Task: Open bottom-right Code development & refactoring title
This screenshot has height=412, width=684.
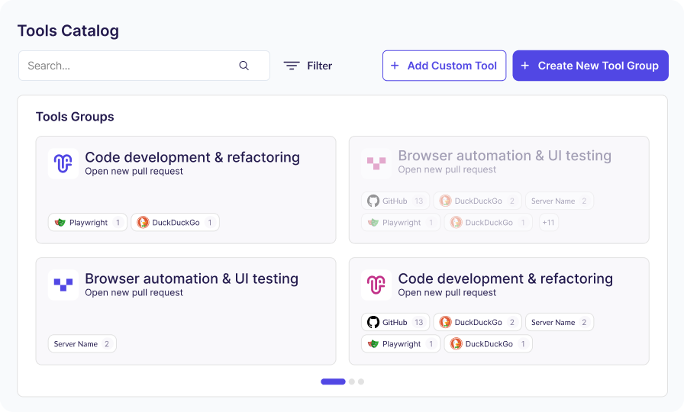Action: pos(505,278)
